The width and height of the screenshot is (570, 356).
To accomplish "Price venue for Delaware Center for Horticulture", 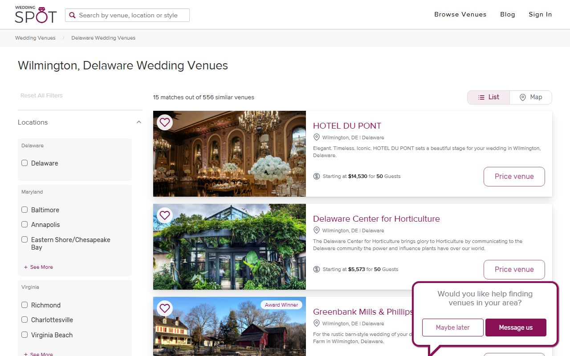I will (x=514, y=269).
